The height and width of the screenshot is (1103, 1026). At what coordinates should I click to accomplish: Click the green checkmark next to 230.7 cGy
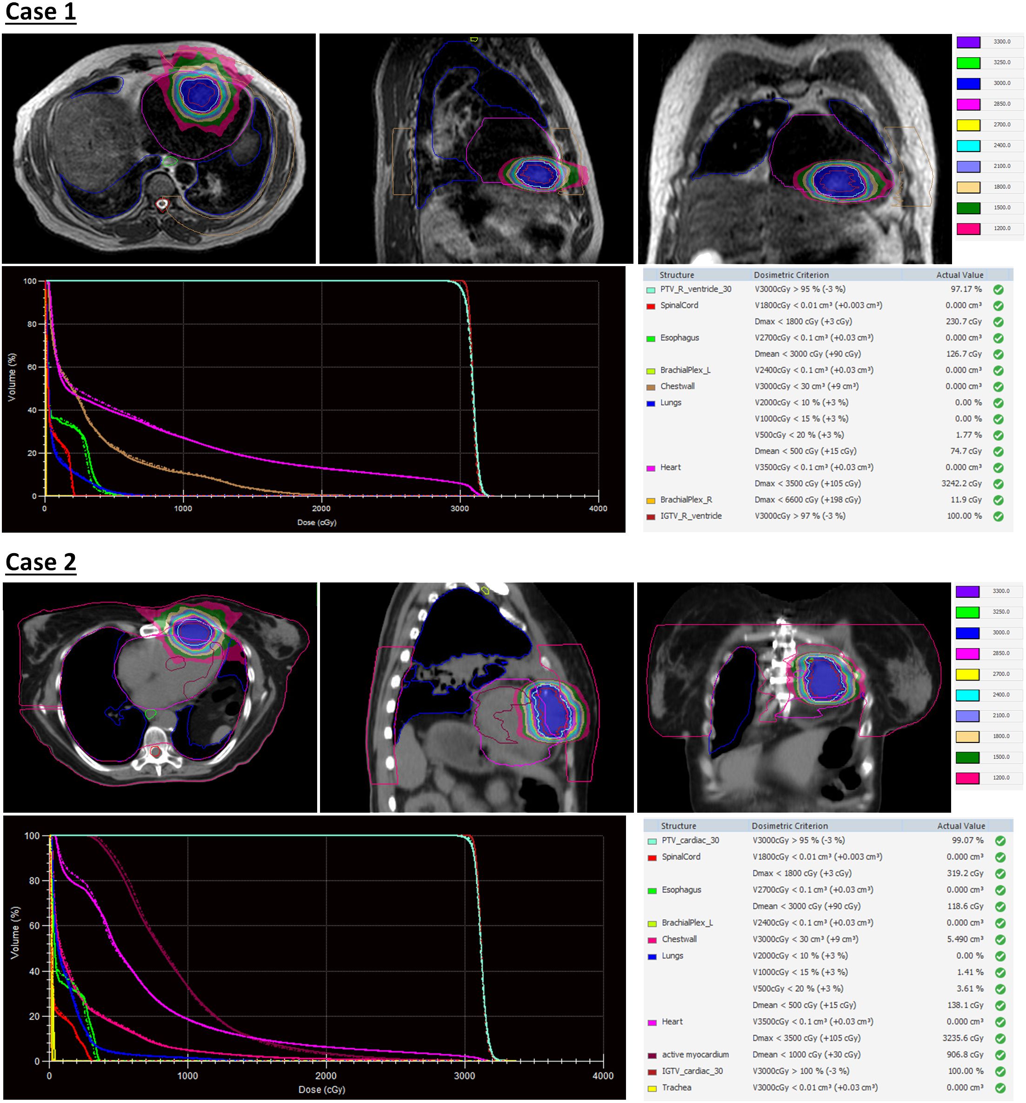[998, 322]
